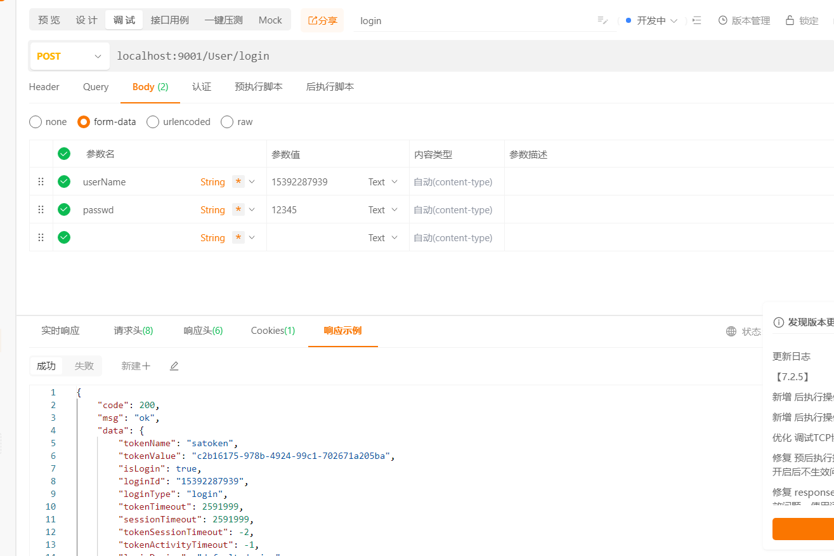Toggle the select-all parameters checkbox in header
This screenshot has width=834, height=556.
tap(63, 154)
